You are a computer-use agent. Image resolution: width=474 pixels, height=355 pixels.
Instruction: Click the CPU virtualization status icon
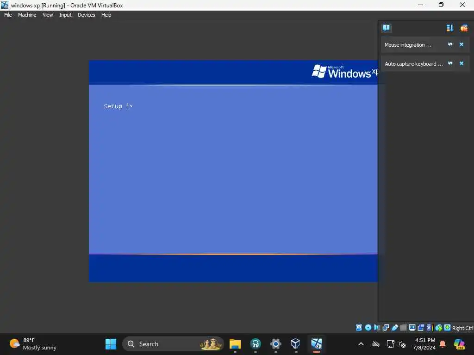pos(429,328)
